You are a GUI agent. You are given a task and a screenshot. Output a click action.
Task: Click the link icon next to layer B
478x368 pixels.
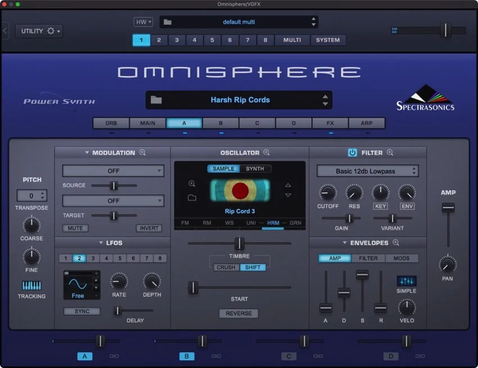[x=216, y=356]
